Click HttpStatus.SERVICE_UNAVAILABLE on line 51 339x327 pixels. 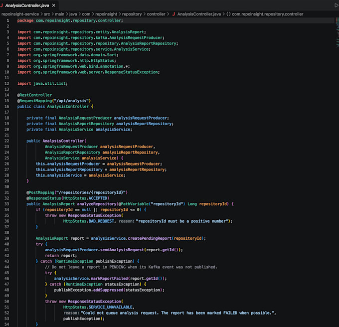point(98,308)
